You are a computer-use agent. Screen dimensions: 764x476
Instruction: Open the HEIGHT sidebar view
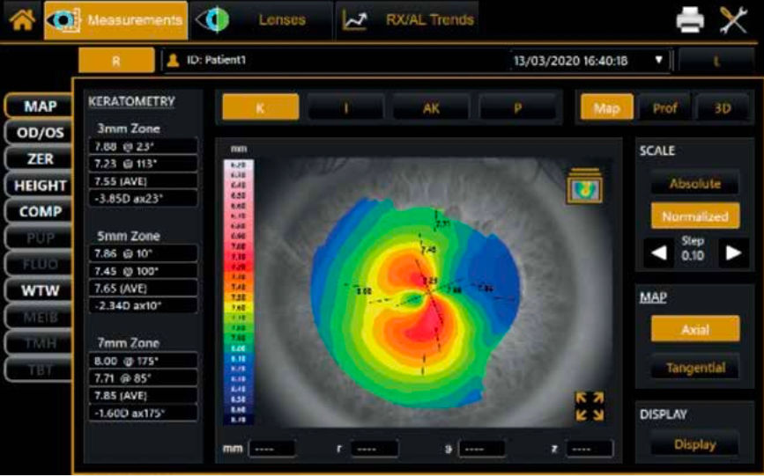39,186
